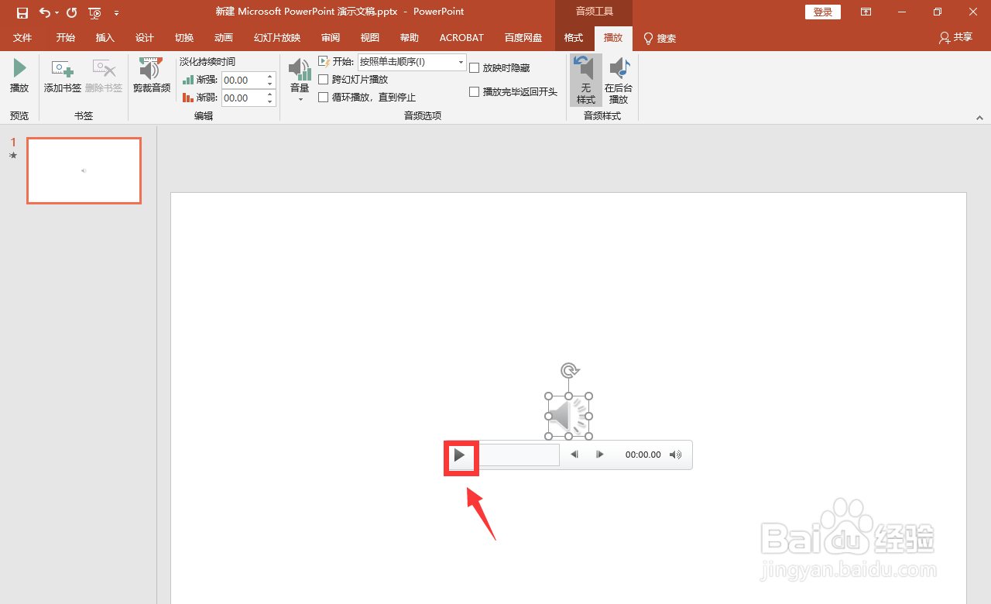Image resolution: width=991 pixels, height=604 pixels.
Task: Open the undo history dropdown arrow
Action: (57, 13)
